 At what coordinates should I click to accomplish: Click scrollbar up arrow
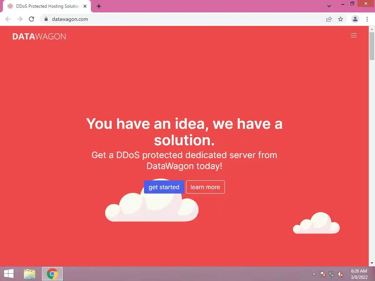click(372, 29)
